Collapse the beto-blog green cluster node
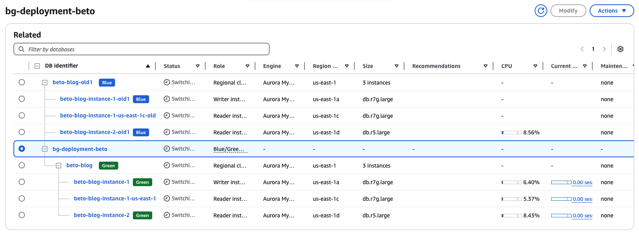Screen dimensions: 639x232 [x=59, y=166]
